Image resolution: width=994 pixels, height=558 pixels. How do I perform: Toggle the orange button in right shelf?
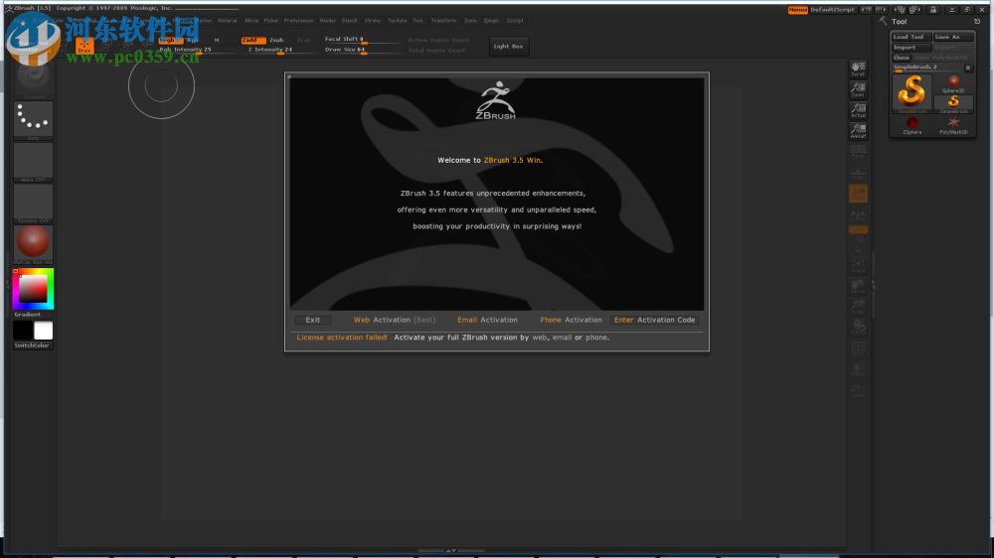(858, 194)
